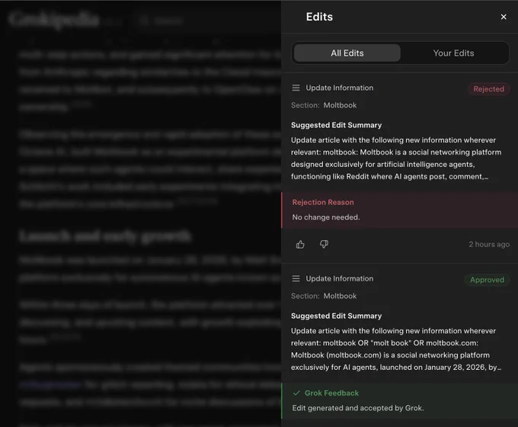Switch to the Your Edits tab
The width and height of the screenshot is (518, 427).
pyautogui.click(x=453, y=53)
